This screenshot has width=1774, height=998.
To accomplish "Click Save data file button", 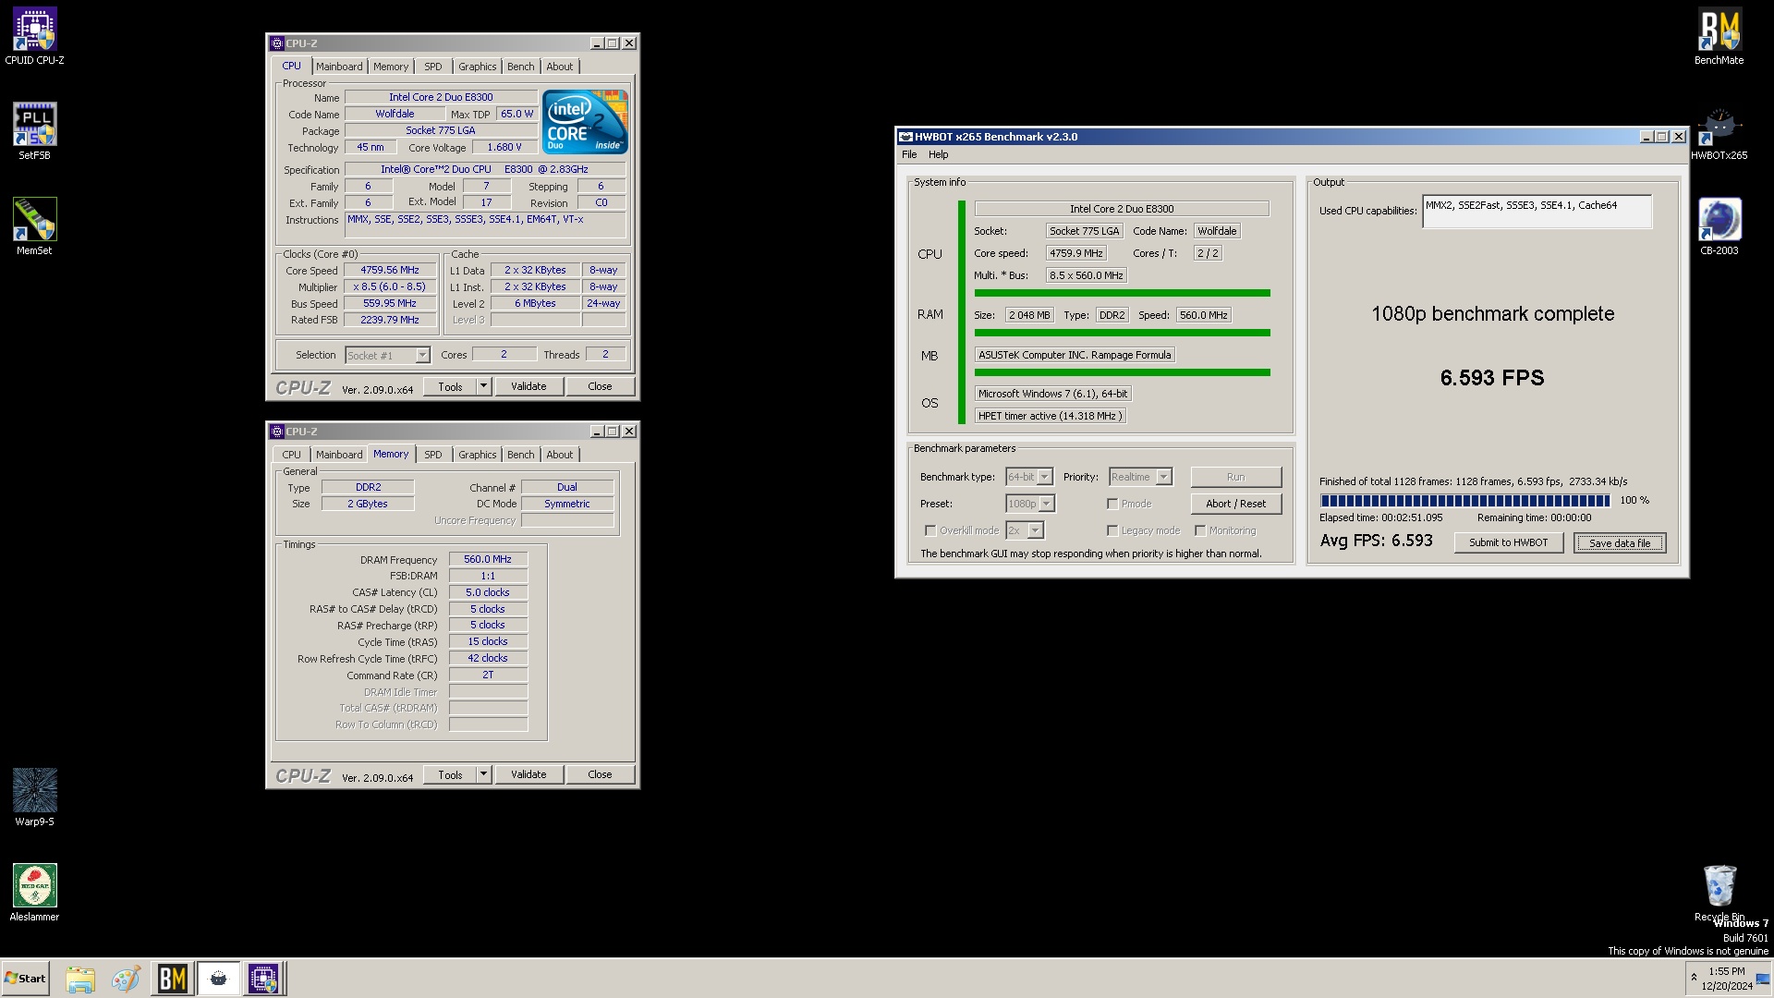I will pos(1620,543).
